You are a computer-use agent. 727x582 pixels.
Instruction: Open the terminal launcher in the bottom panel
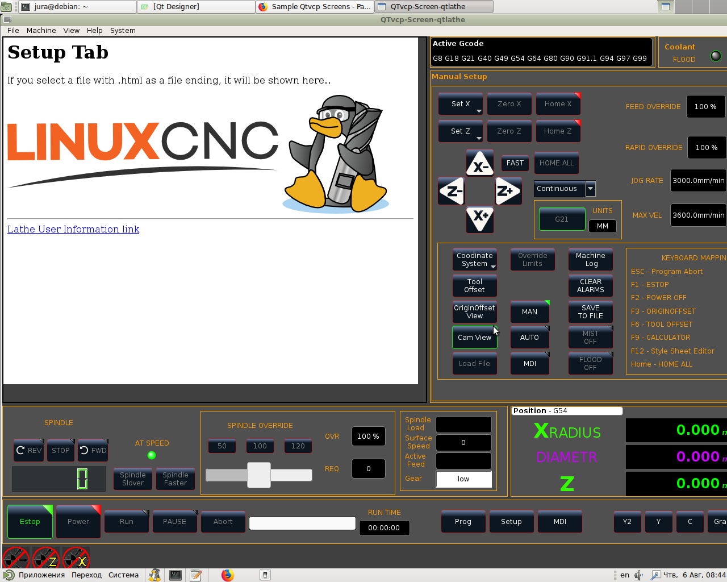coord(176,575)
